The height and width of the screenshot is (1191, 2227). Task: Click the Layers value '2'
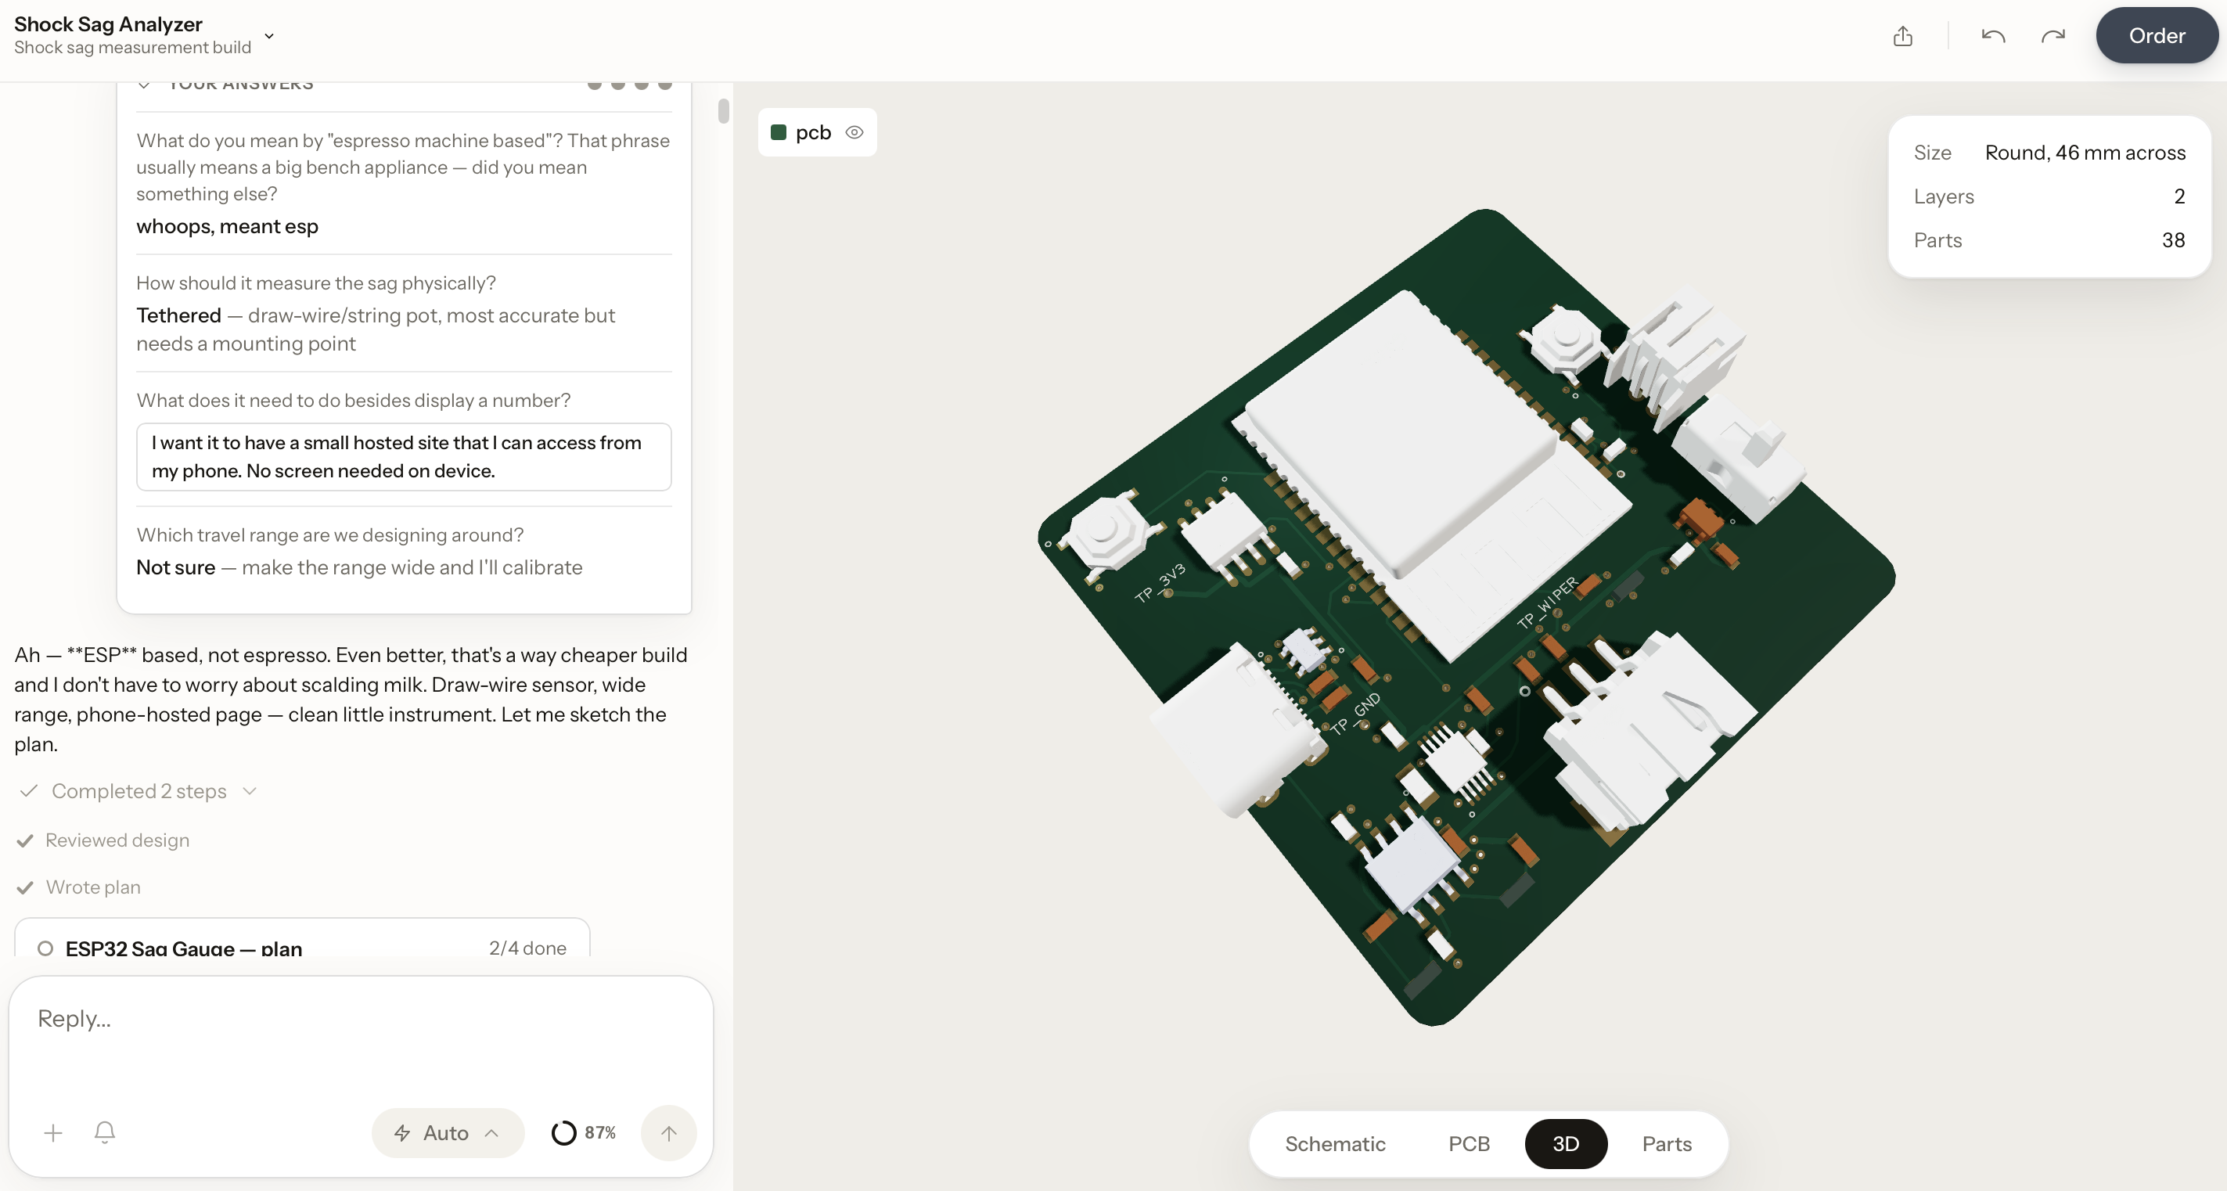click(x=2178, y=196)
